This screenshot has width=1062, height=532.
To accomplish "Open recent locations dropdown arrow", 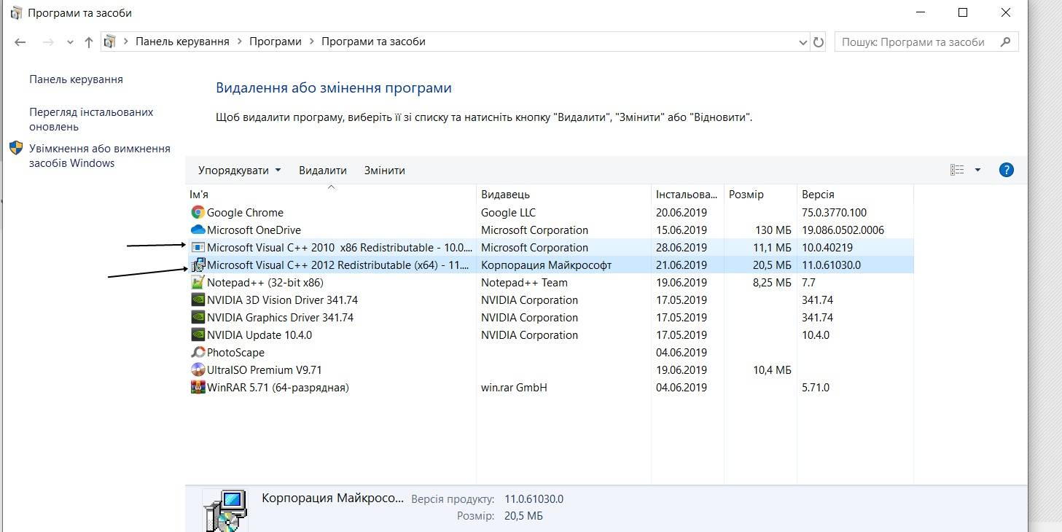I will click(x=70, y=42).
